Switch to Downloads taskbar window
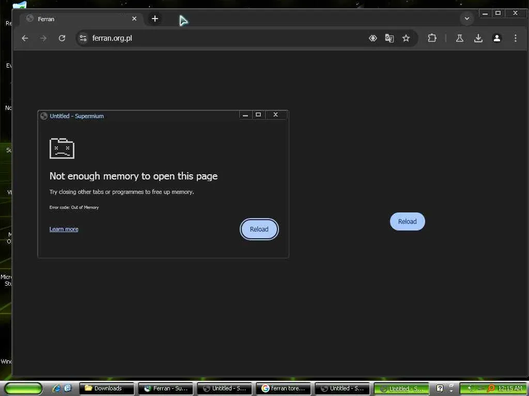The height and width of the screenshot is (396, 529). 106,389
